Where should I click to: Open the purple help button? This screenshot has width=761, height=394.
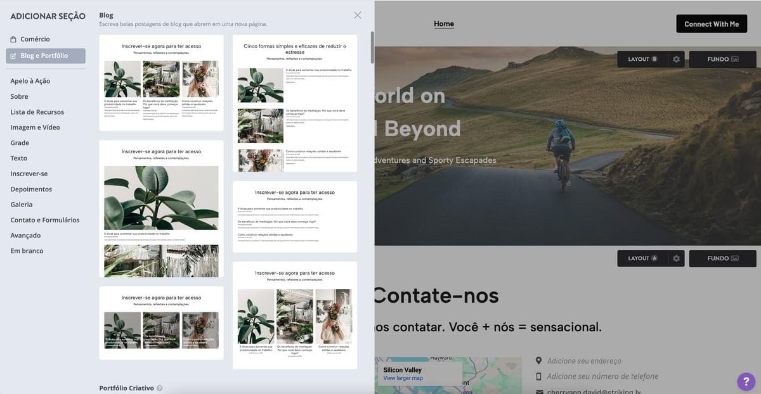(746, 381)
